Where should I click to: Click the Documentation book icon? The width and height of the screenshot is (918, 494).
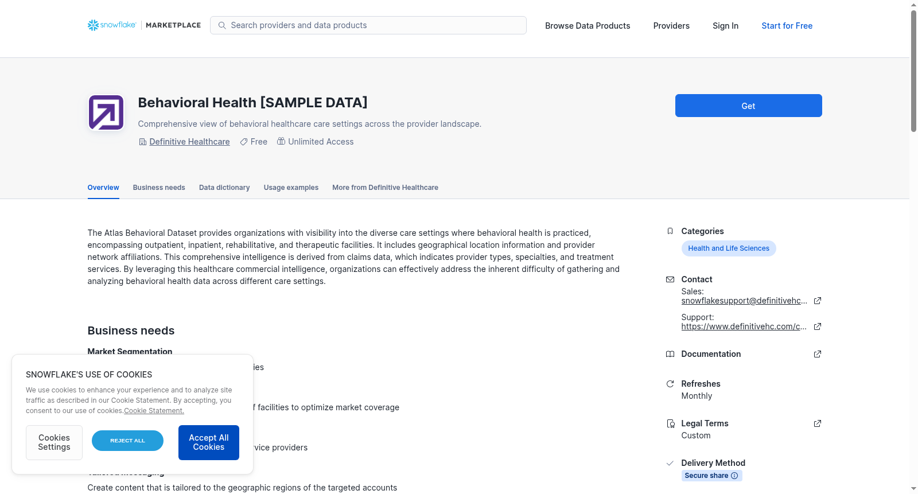pyautogui.click(x=670, y=354)
